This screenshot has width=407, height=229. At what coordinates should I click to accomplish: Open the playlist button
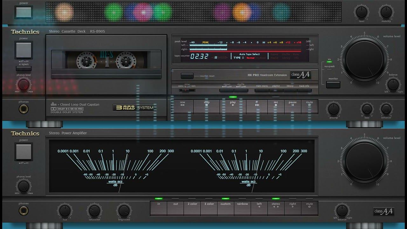[x=276, y=90]
